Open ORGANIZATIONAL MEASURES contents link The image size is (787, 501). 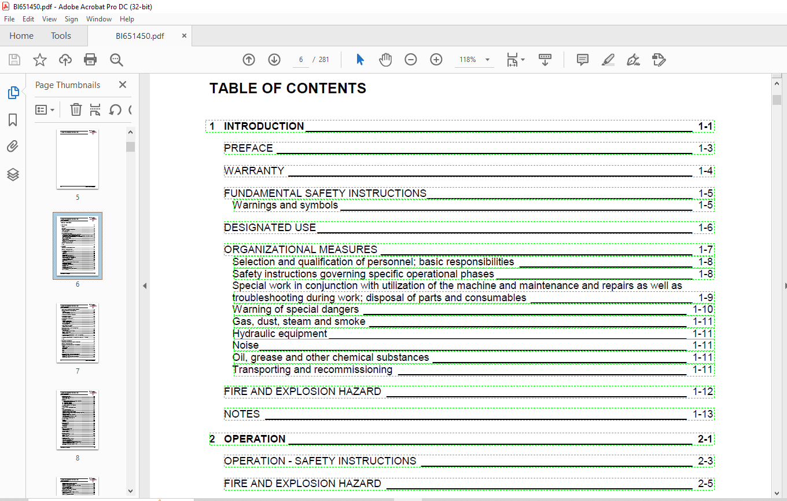(x=469, y=250)
